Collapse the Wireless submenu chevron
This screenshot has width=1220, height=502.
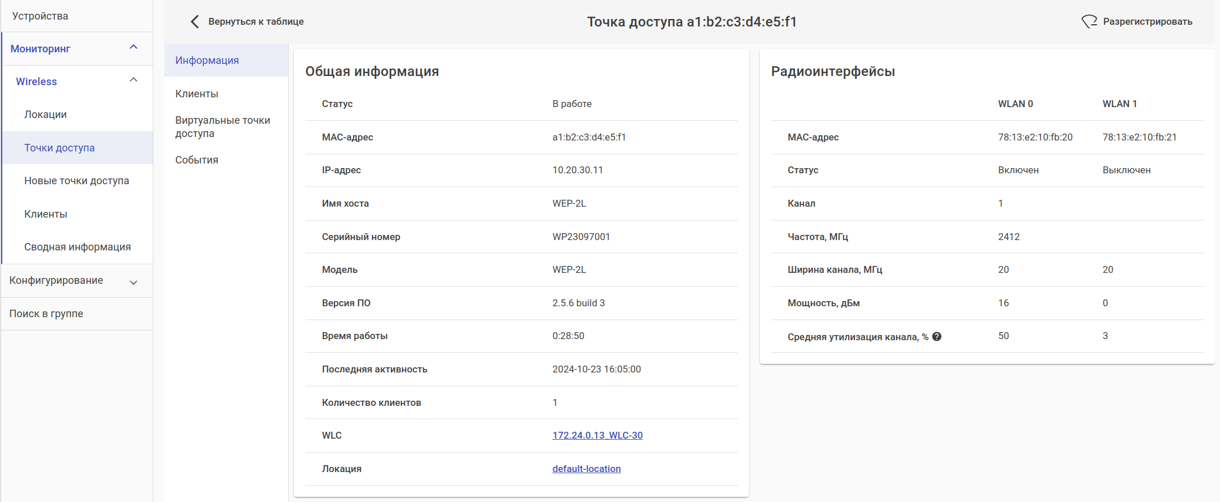click(x=134, y=80)
